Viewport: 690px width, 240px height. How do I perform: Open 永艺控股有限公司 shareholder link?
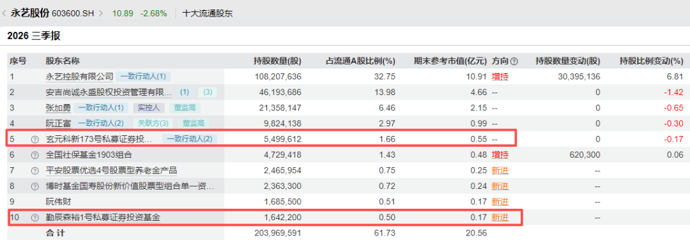click(80, 77)
